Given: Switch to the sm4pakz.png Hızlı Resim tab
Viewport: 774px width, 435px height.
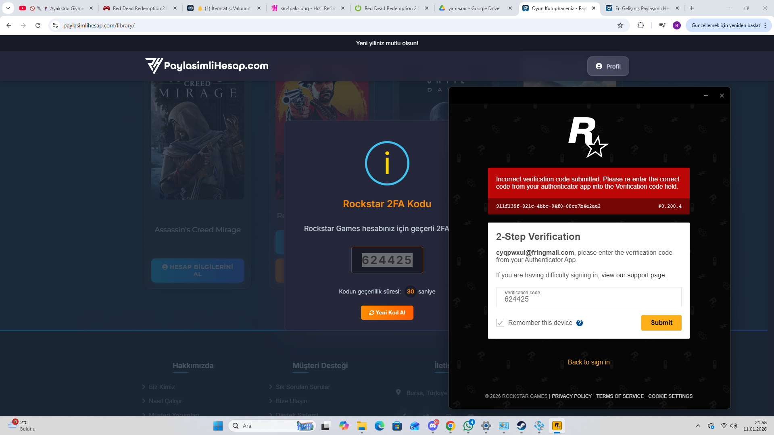Looking at the screenshot, I should click(308, 8).
